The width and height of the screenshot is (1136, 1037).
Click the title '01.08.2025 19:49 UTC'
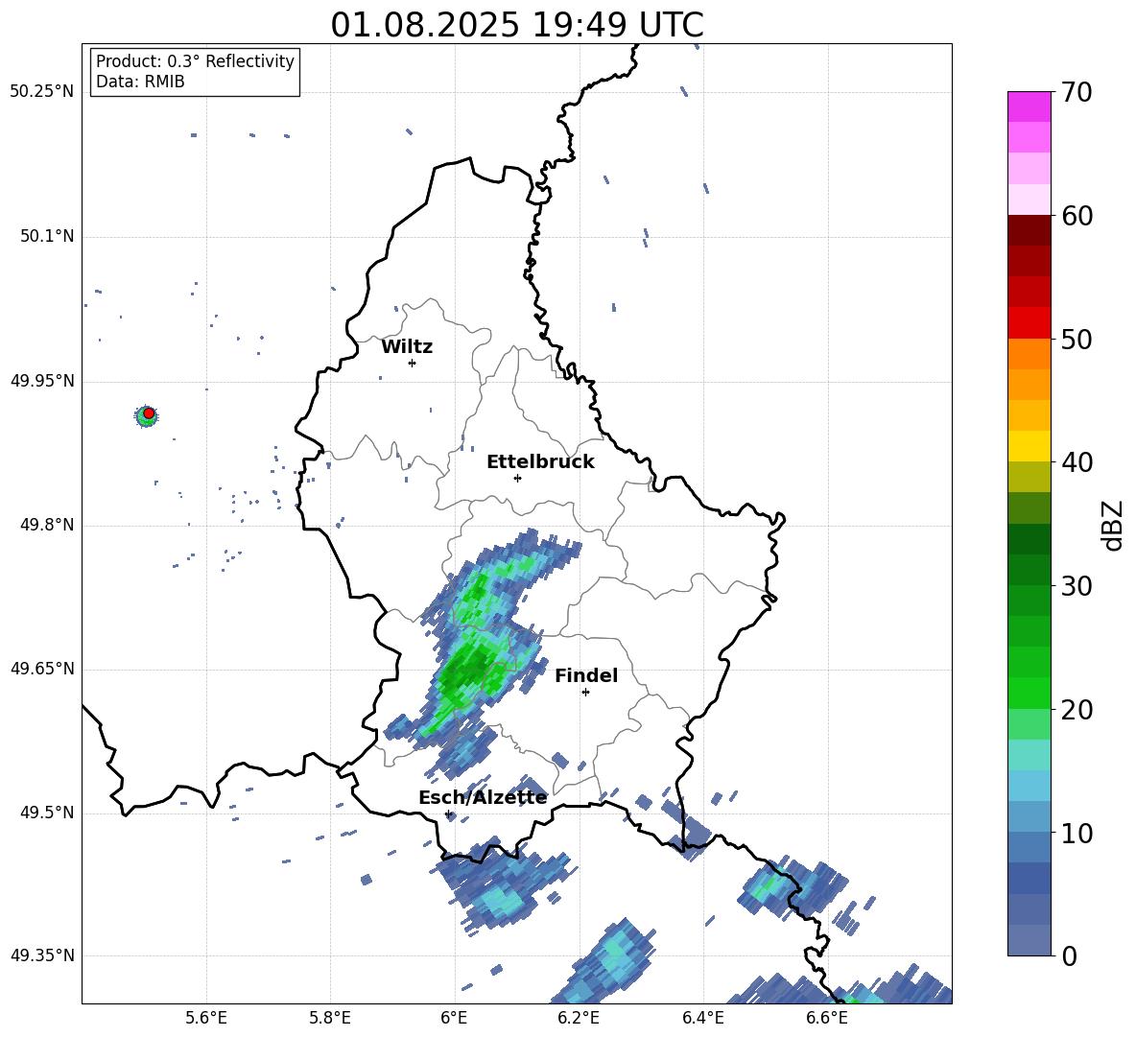point(516,25)
